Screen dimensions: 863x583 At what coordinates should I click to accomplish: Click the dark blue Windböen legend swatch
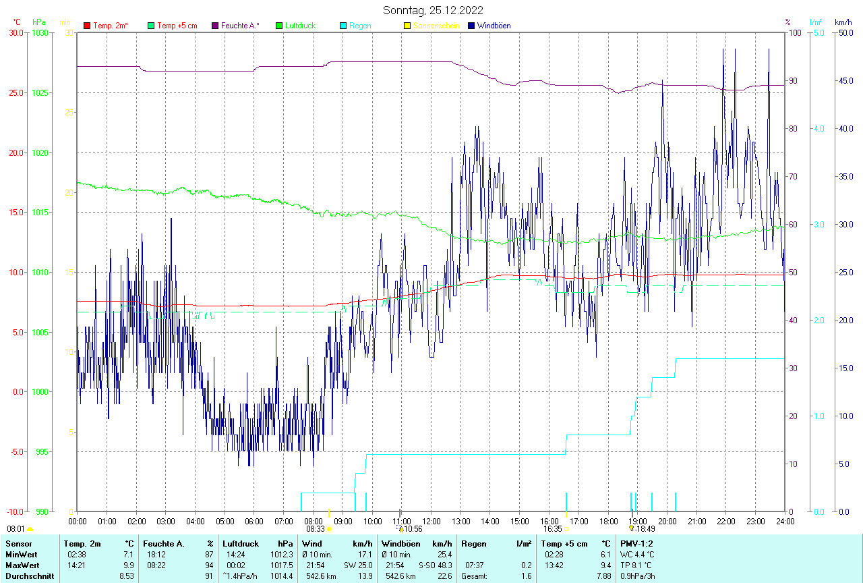471,26
